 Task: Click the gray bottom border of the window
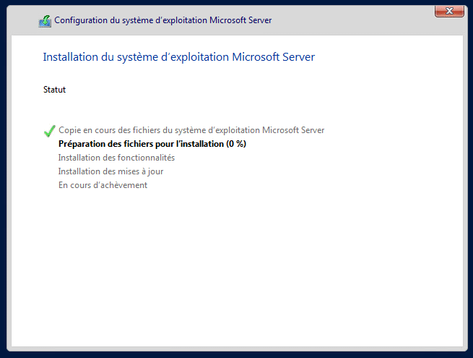[237, 350]
